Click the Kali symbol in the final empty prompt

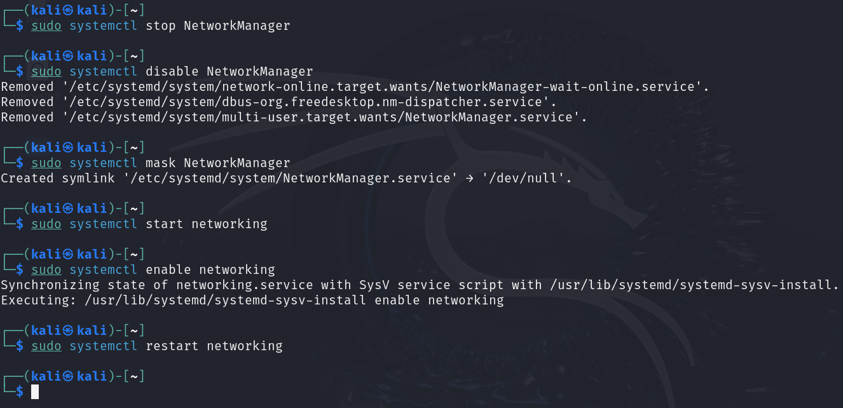point(69,376)
